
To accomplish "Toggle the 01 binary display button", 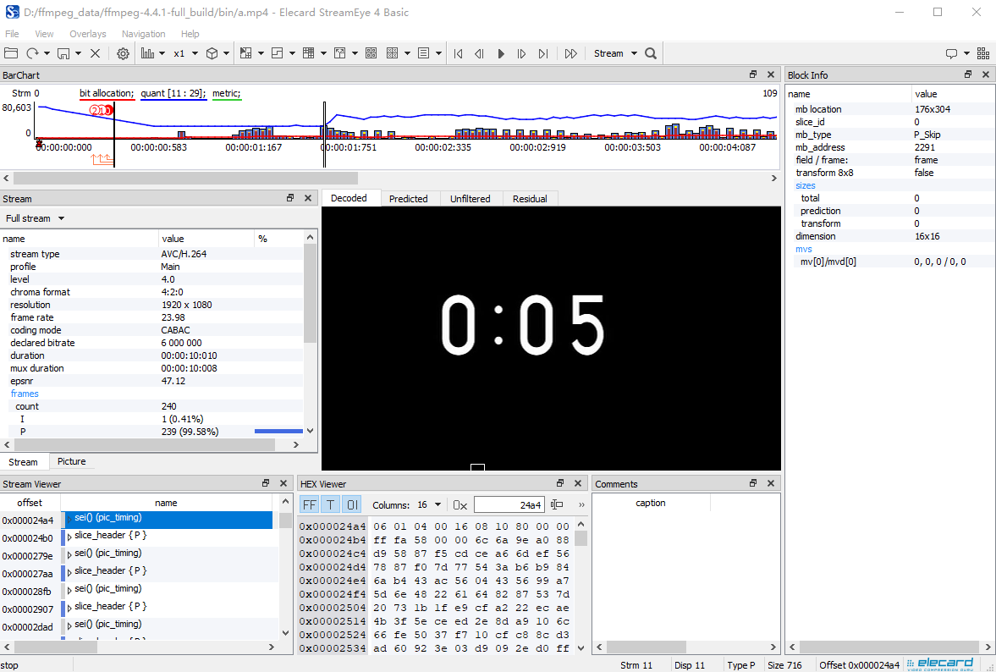I will 352,505.
